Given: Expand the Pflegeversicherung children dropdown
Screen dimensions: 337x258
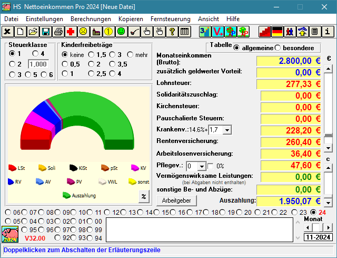Looking at the screenshot, I should point(202,166).
